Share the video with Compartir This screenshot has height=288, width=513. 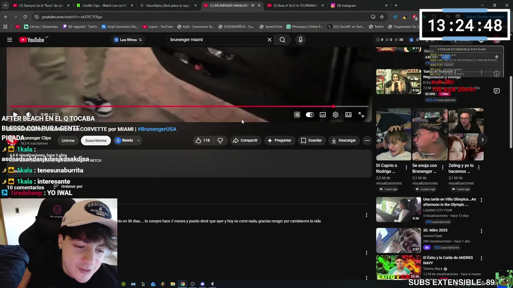(245, 140)
